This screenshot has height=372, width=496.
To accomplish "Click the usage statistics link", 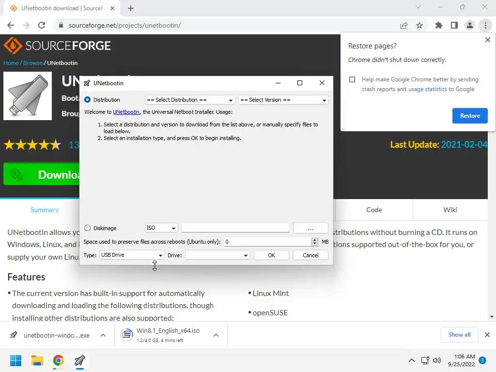I will click(427, 89).
